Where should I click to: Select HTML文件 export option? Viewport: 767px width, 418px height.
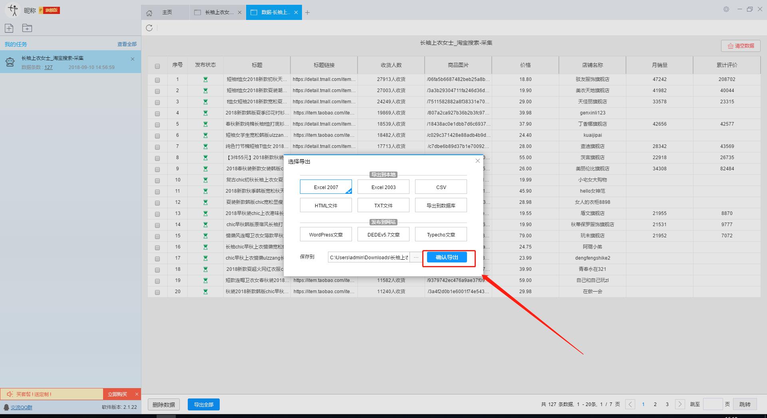(326, 205)
